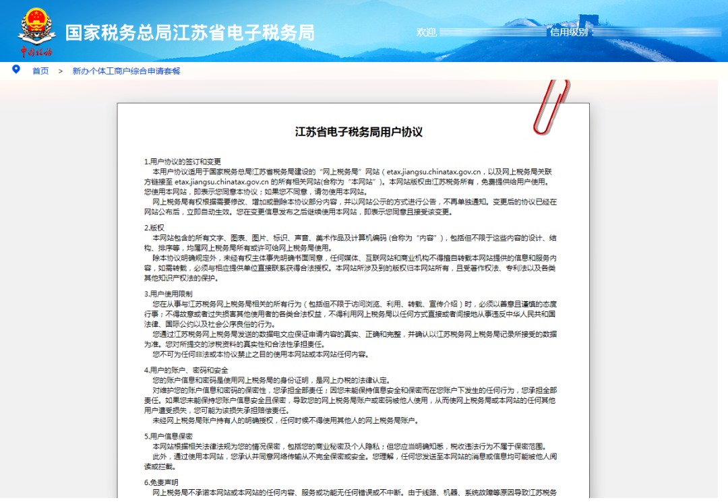This screenshot has width=728, height=504.
Task: Select the heading 1.用户协议的签订和变更
Action: point(183,162)
